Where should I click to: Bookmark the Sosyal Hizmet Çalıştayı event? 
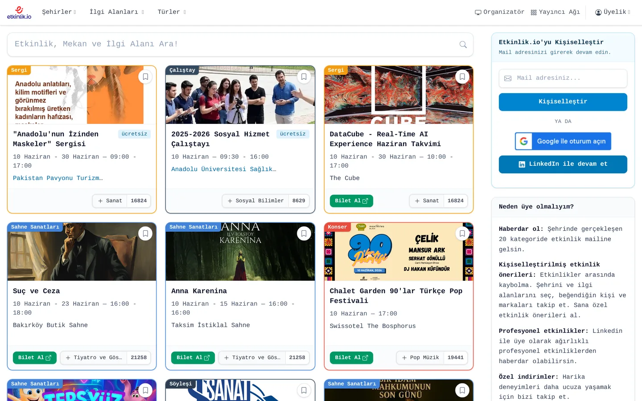pyautogui.click(x=304, y=77)
